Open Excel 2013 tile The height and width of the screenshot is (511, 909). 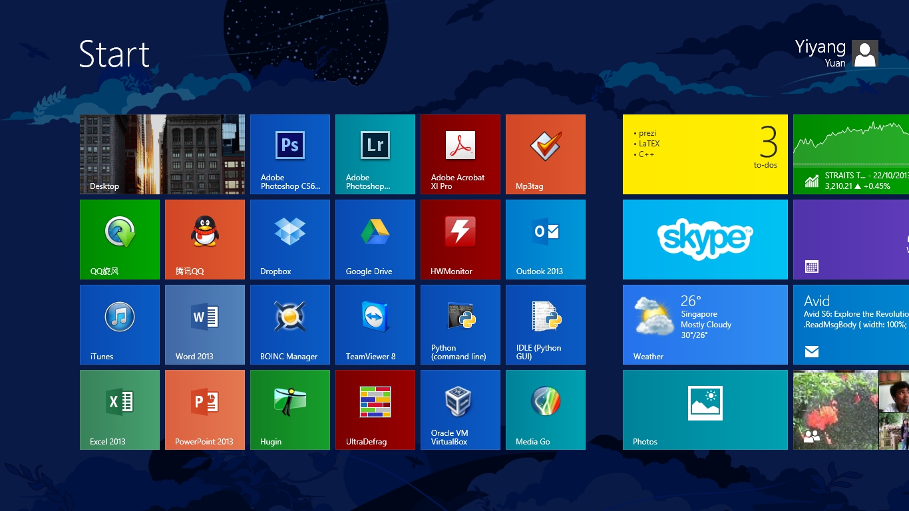pos(120,410)
